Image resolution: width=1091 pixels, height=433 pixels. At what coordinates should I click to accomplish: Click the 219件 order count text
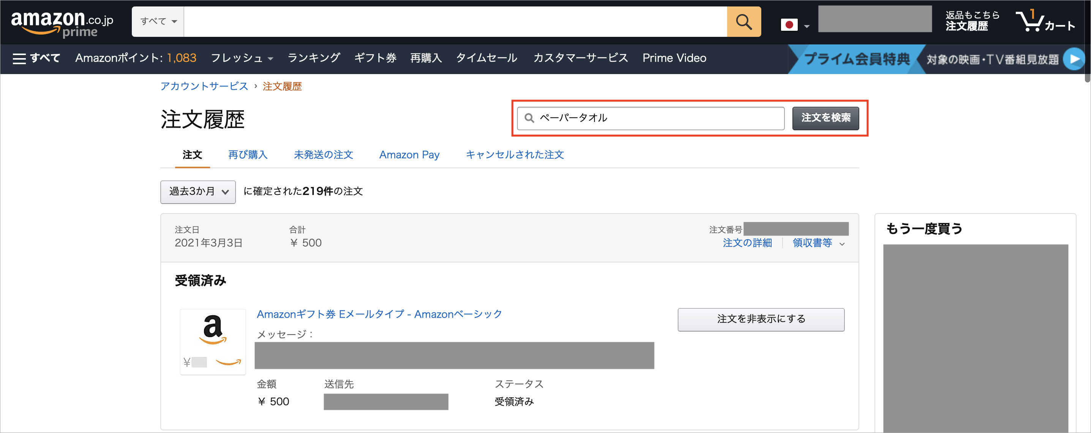[318, 191]
